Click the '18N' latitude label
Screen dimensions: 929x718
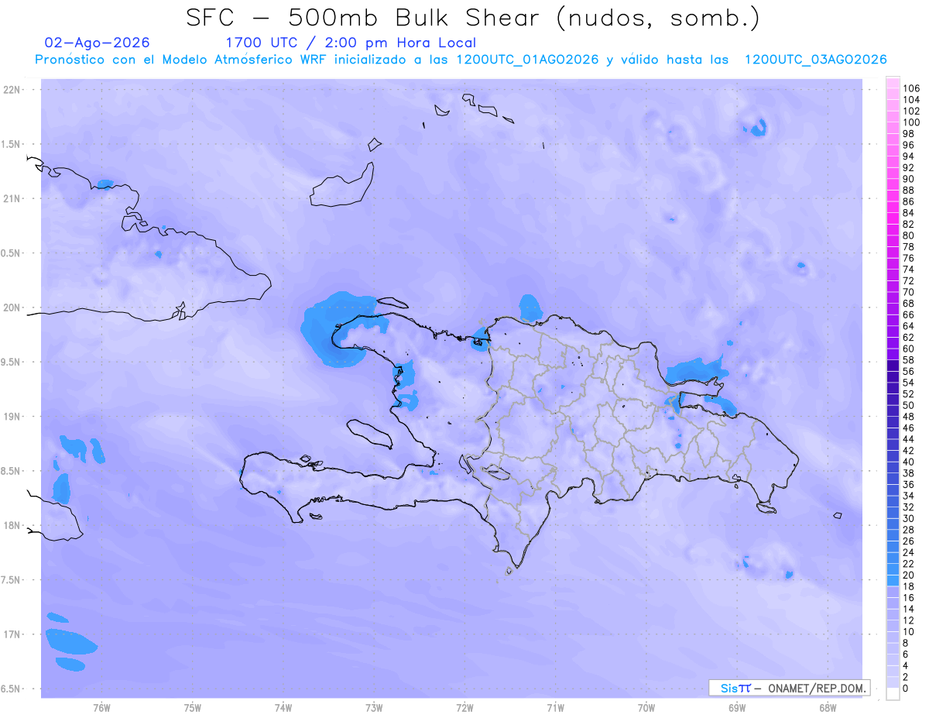(12, 525)
